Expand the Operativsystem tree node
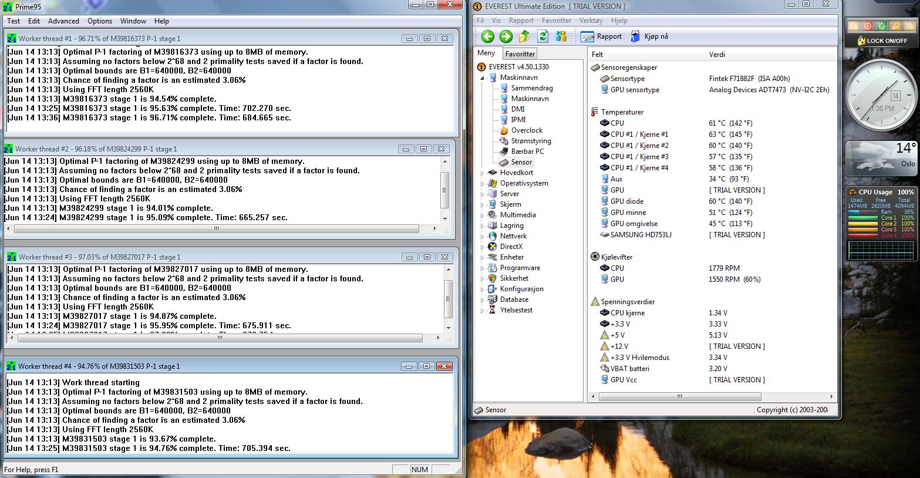 [x=483, y=184]
